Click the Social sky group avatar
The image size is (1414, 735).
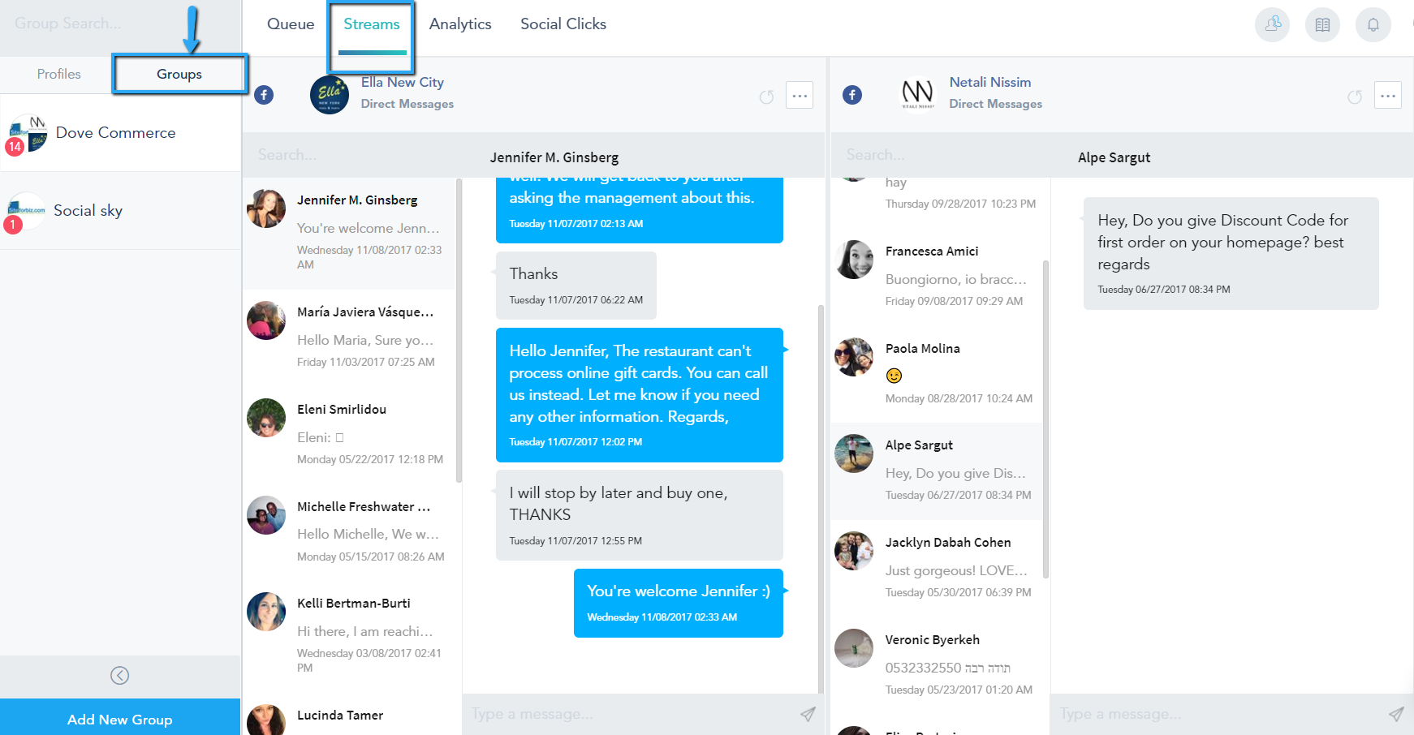coord(27,212)
